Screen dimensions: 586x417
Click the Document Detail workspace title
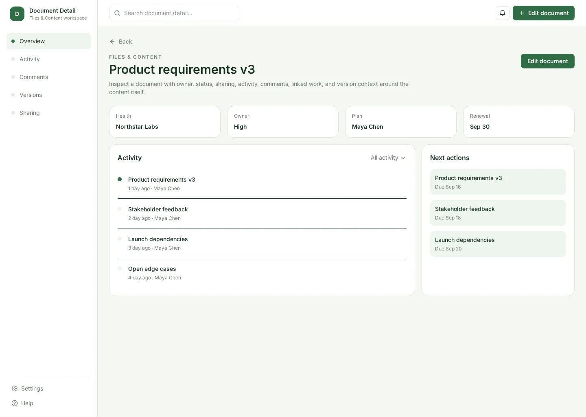pos(52,11)
